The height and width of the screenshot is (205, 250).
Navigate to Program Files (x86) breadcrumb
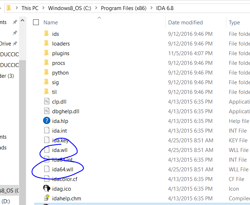pos(124,8)
